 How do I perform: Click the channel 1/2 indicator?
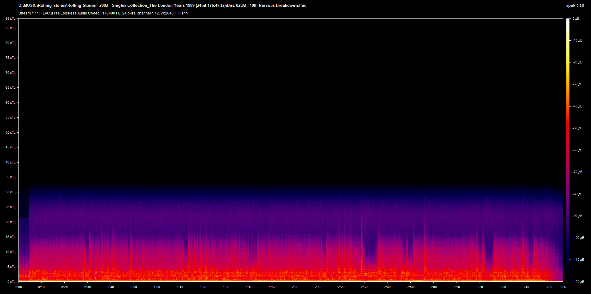[x=149, y=13]
